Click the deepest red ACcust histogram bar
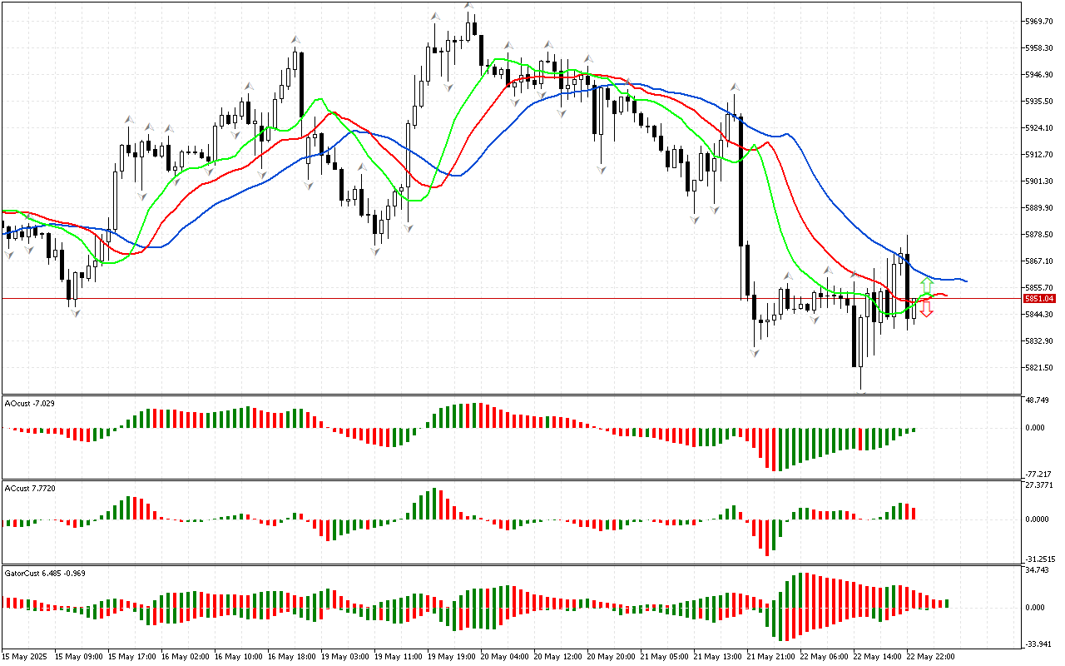This screenshot has width=1065, height=666. pyautogui.click(x=766, y=537)
